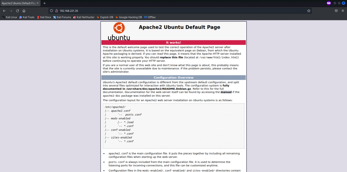Click the '/var/www/html/index.html' path text
This screenshot has height=172, width=347.
pos(219,57)
